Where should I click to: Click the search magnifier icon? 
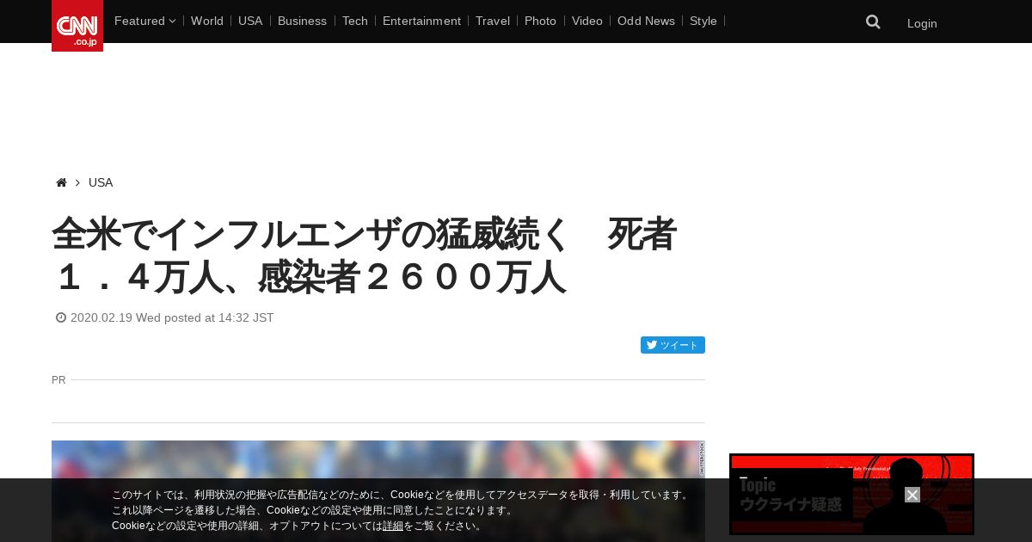(x=873, y=22)
